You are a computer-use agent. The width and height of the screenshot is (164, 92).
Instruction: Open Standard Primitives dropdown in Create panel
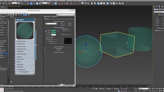[x=159, y=12]
